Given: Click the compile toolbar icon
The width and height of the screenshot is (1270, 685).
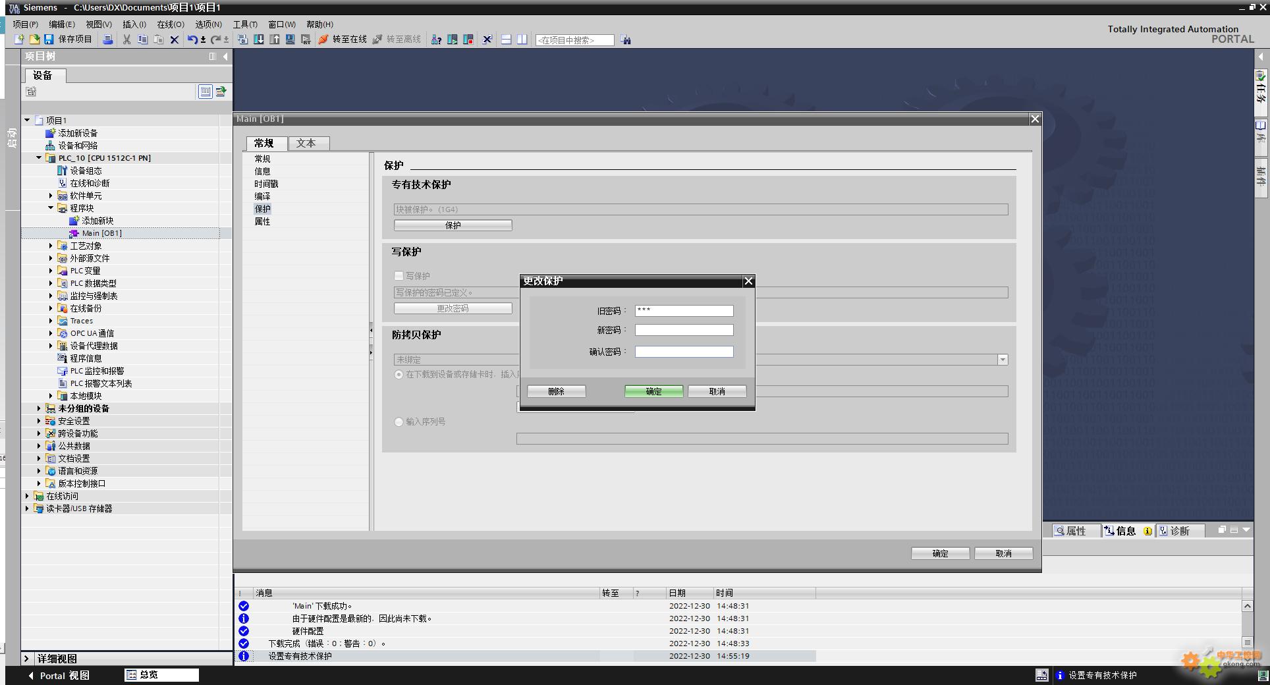Looking at the screenshot, I should 242,40.
